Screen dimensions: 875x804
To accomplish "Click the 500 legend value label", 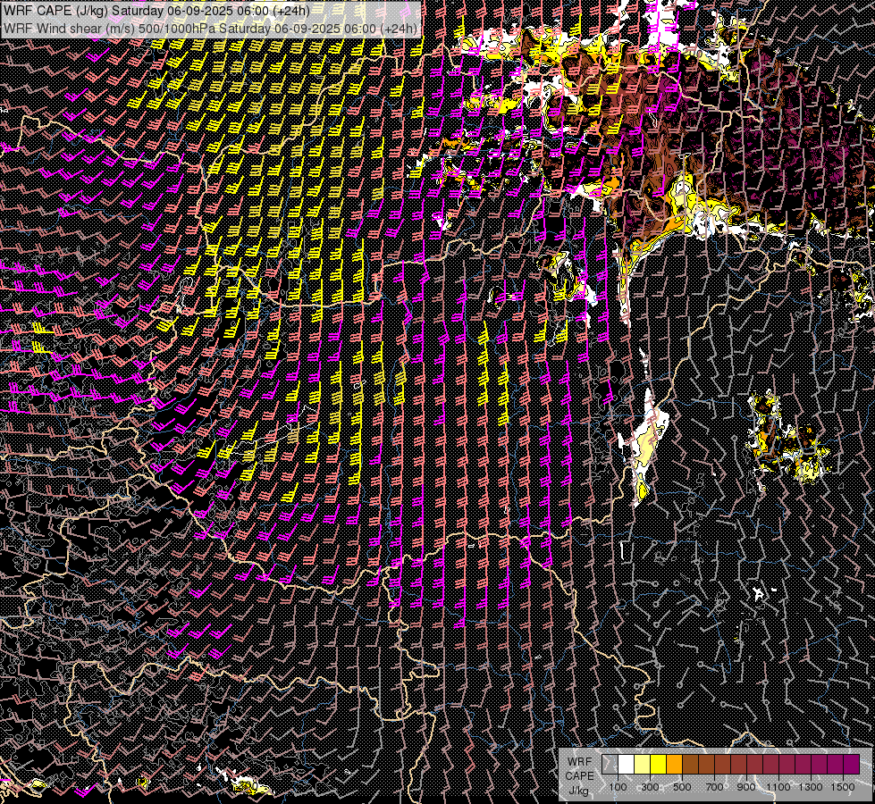I will point(682,787).
